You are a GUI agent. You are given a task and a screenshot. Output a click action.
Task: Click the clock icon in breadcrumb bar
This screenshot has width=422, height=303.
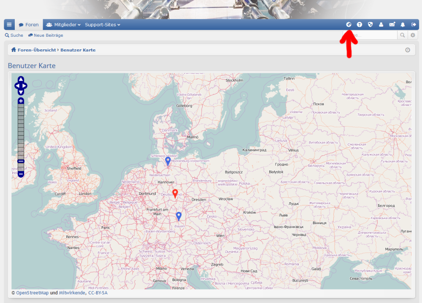point(408,50)
